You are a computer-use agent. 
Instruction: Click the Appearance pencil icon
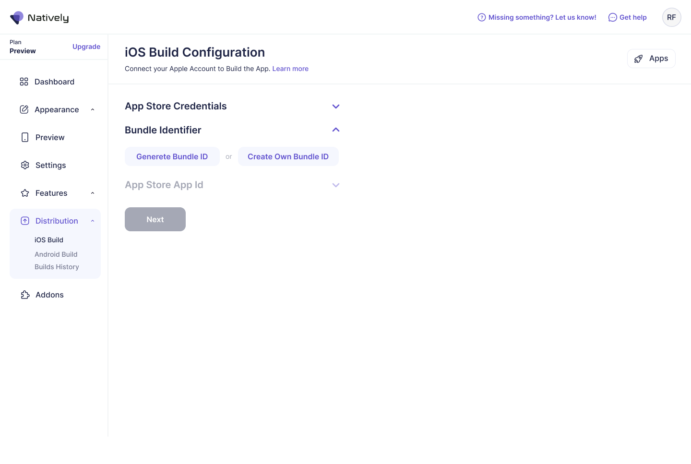(x=24, y=109)
